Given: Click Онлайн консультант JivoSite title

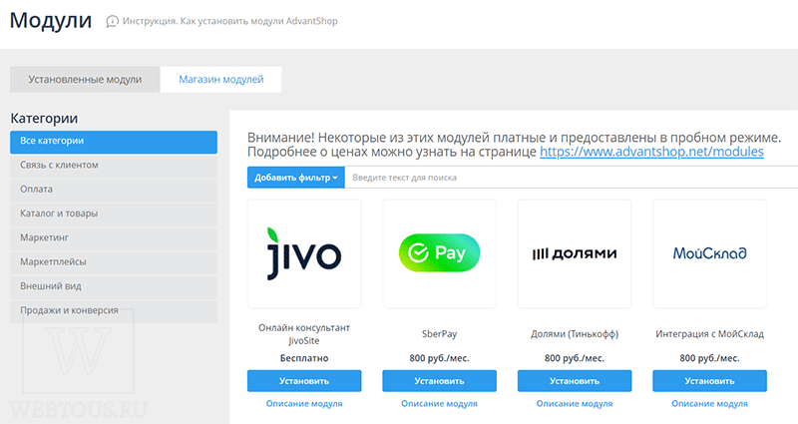Looking at the screenshot, I should (x=304, y=334).
